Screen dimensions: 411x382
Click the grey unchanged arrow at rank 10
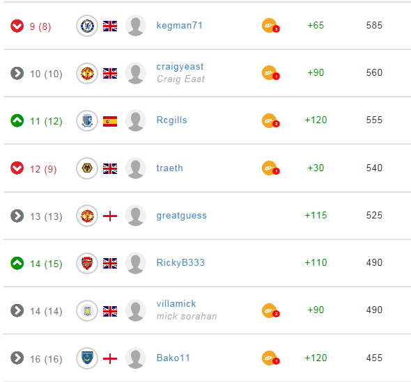17,73
